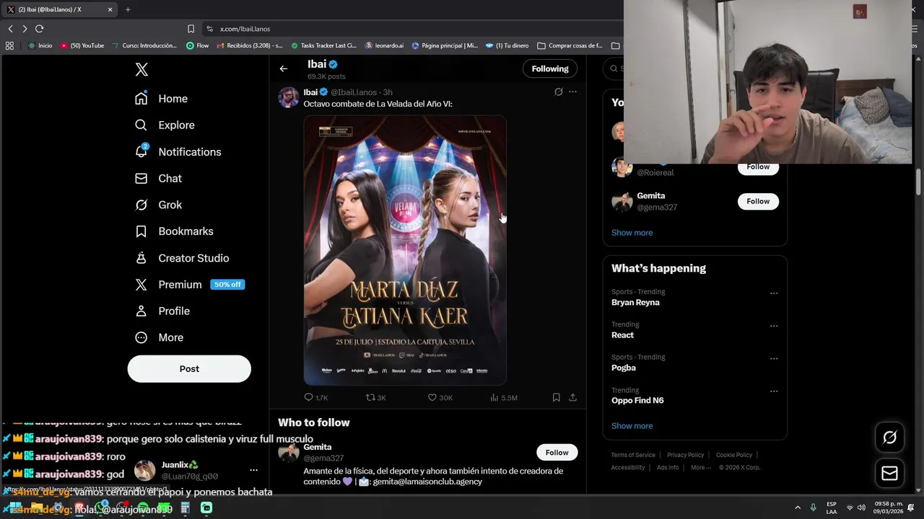This screenshot has height=519, width=924.
Task: Open Creator Studio
Action: (x=182, y=258)
